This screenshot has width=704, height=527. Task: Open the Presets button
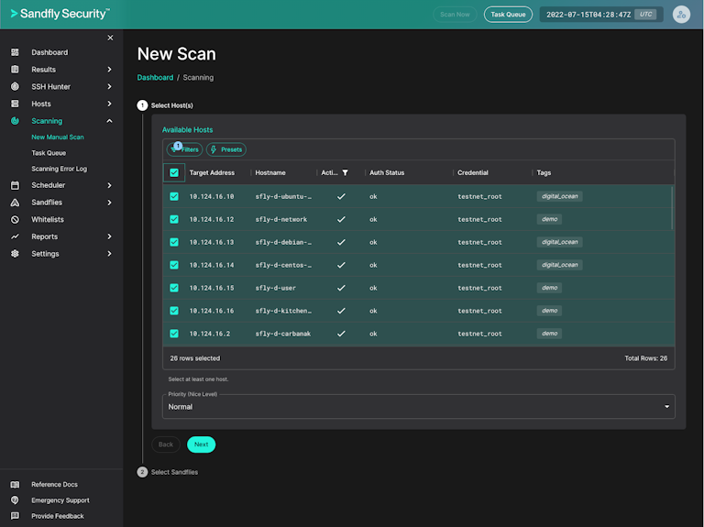pos(226,149)
